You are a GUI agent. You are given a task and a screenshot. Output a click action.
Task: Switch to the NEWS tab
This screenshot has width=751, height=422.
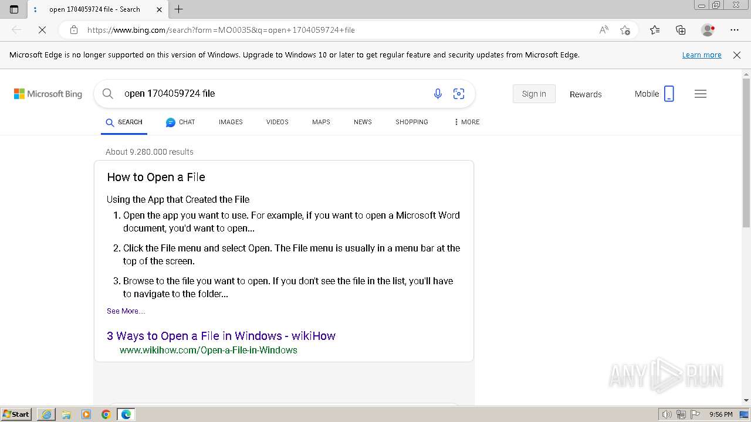tap(363, 122)
